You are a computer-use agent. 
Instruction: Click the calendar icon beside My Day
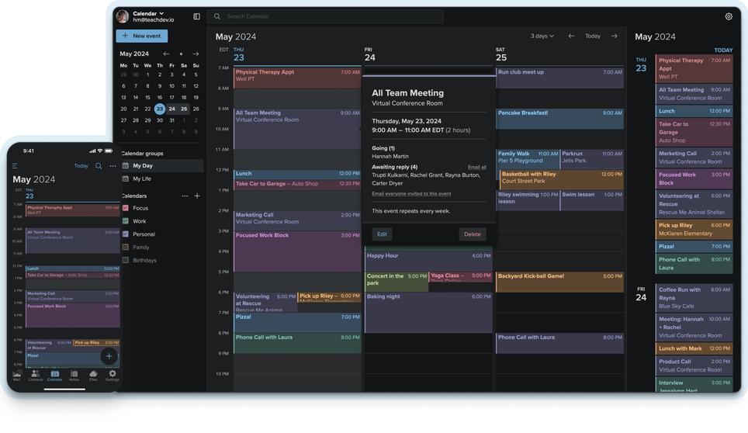click(126, 165)
